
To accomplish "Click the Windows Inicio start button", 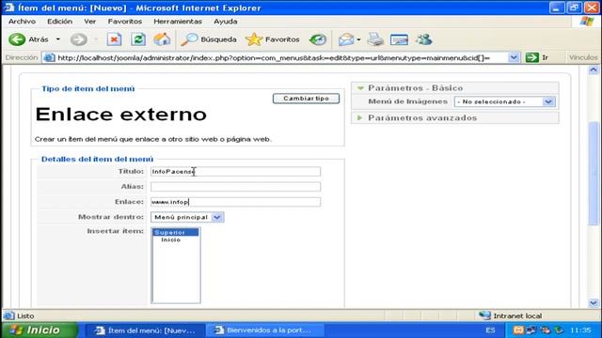I will 40,330.
